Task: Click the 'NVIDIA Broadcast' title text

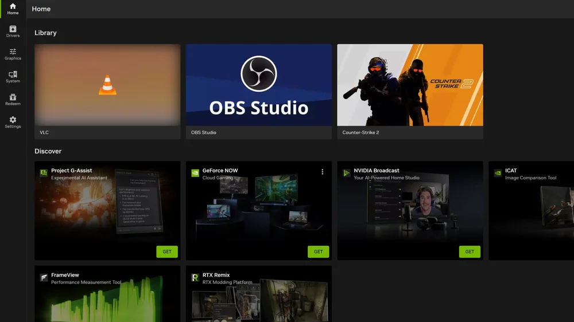Action: [377, 170]
